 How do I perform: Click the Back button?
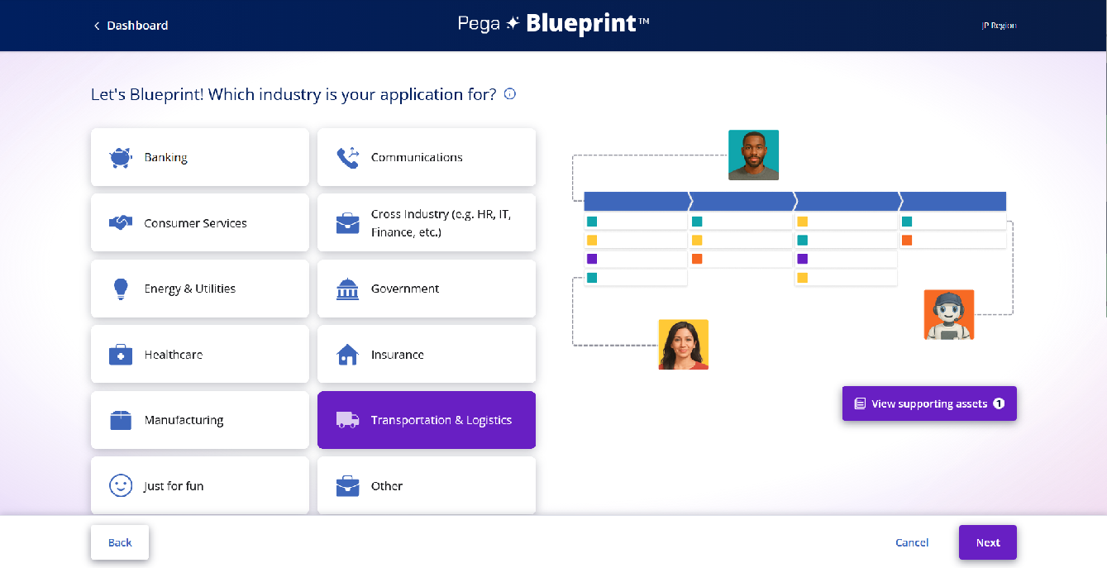tap(120, 542)
